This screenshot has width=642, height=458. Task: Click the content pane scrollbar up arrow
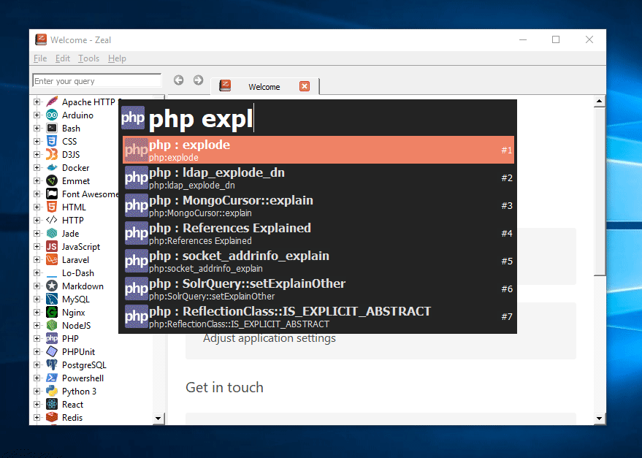pos(600,101)
